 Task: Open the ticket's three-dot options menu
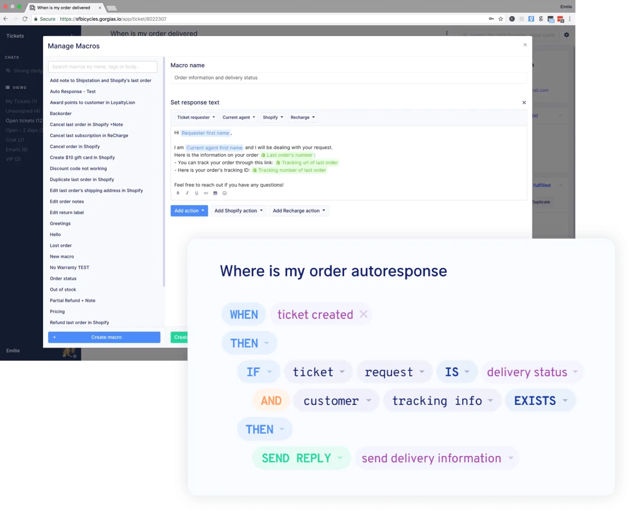point(447,33)
